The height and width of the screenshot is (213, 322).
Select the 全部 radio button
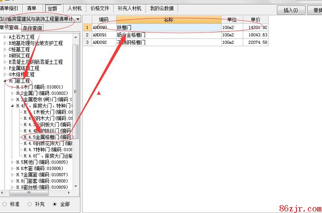(55, 204)
